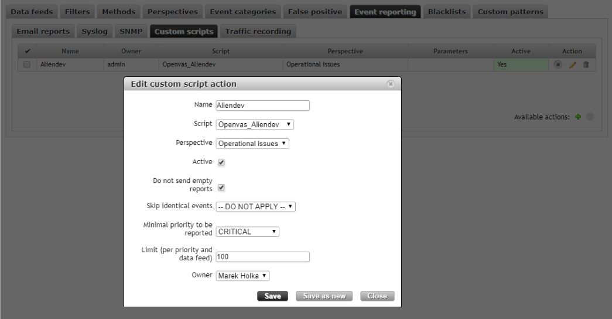The height and width of the screenshot is (319, 612).
Task: Close the dialog with the X icon
Action: click(x=391, y=84)
